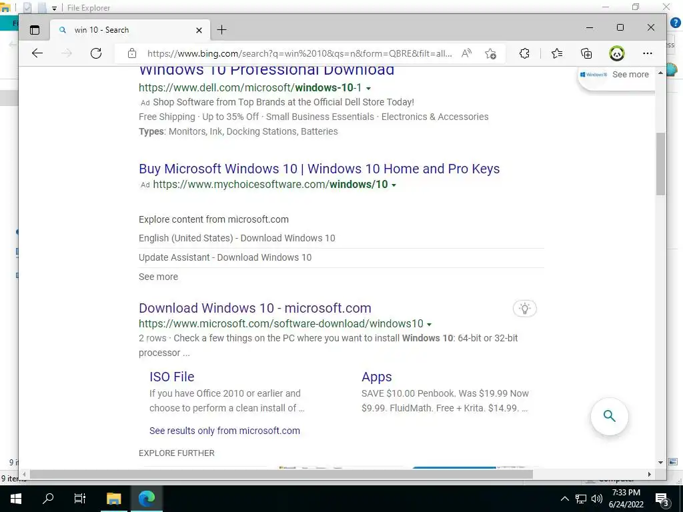Open English (United States) - Download Windows 10
Image resolution: width=683 pixels, height=512 pixels.
pos(237,238)
